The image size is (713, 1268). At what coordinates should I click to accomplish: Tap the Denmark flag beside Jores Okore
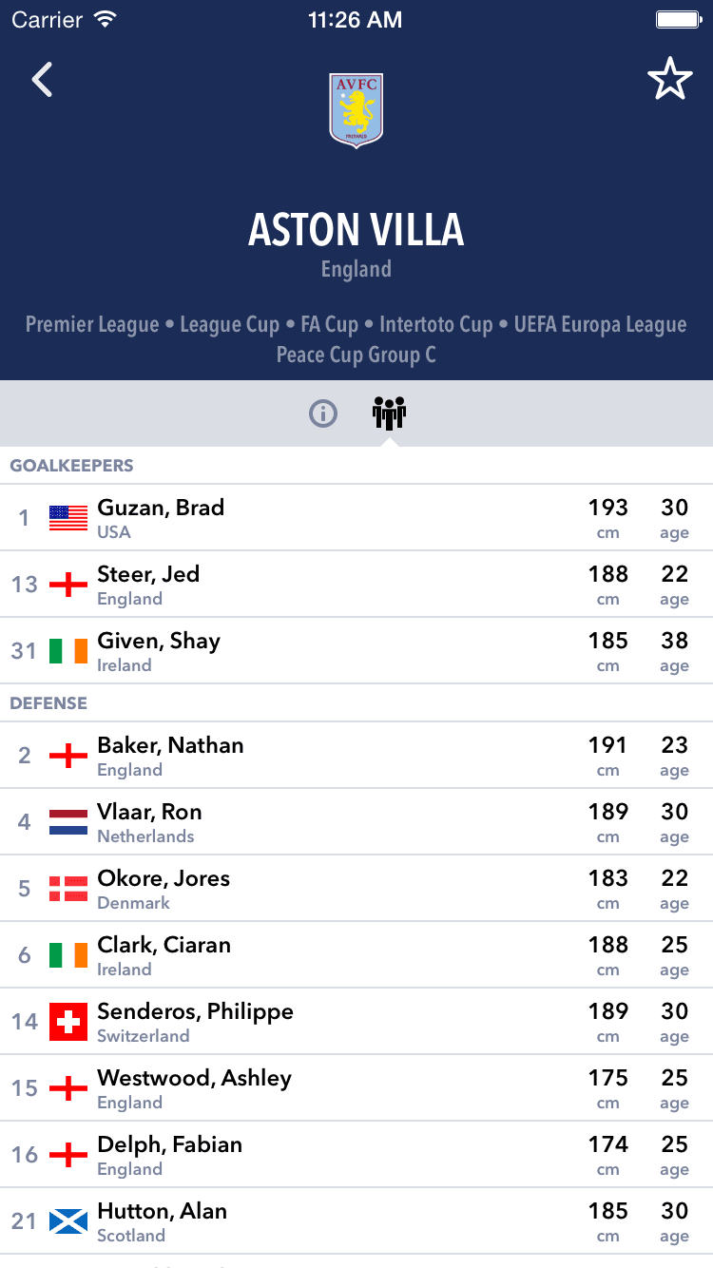pyautogui.click(x=68, y=889)
